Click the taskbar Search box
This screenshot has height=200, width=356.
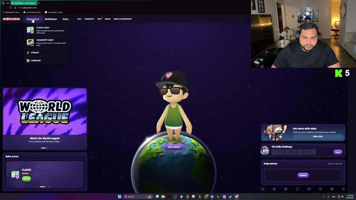pos(138,197)
